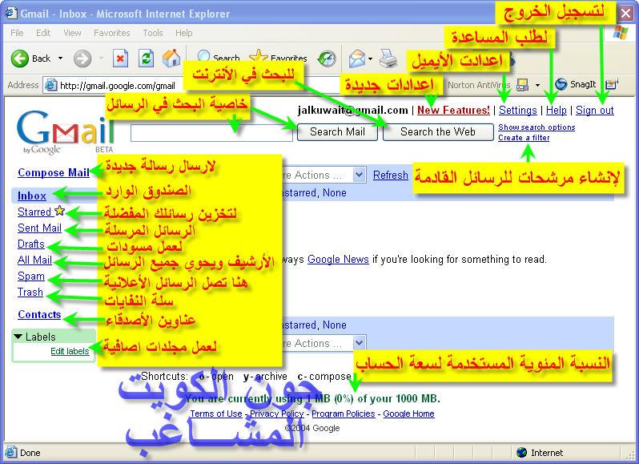Refresh the page with the toolbar icon
Viewport: 639px width, 464px height.
point(146,59)
